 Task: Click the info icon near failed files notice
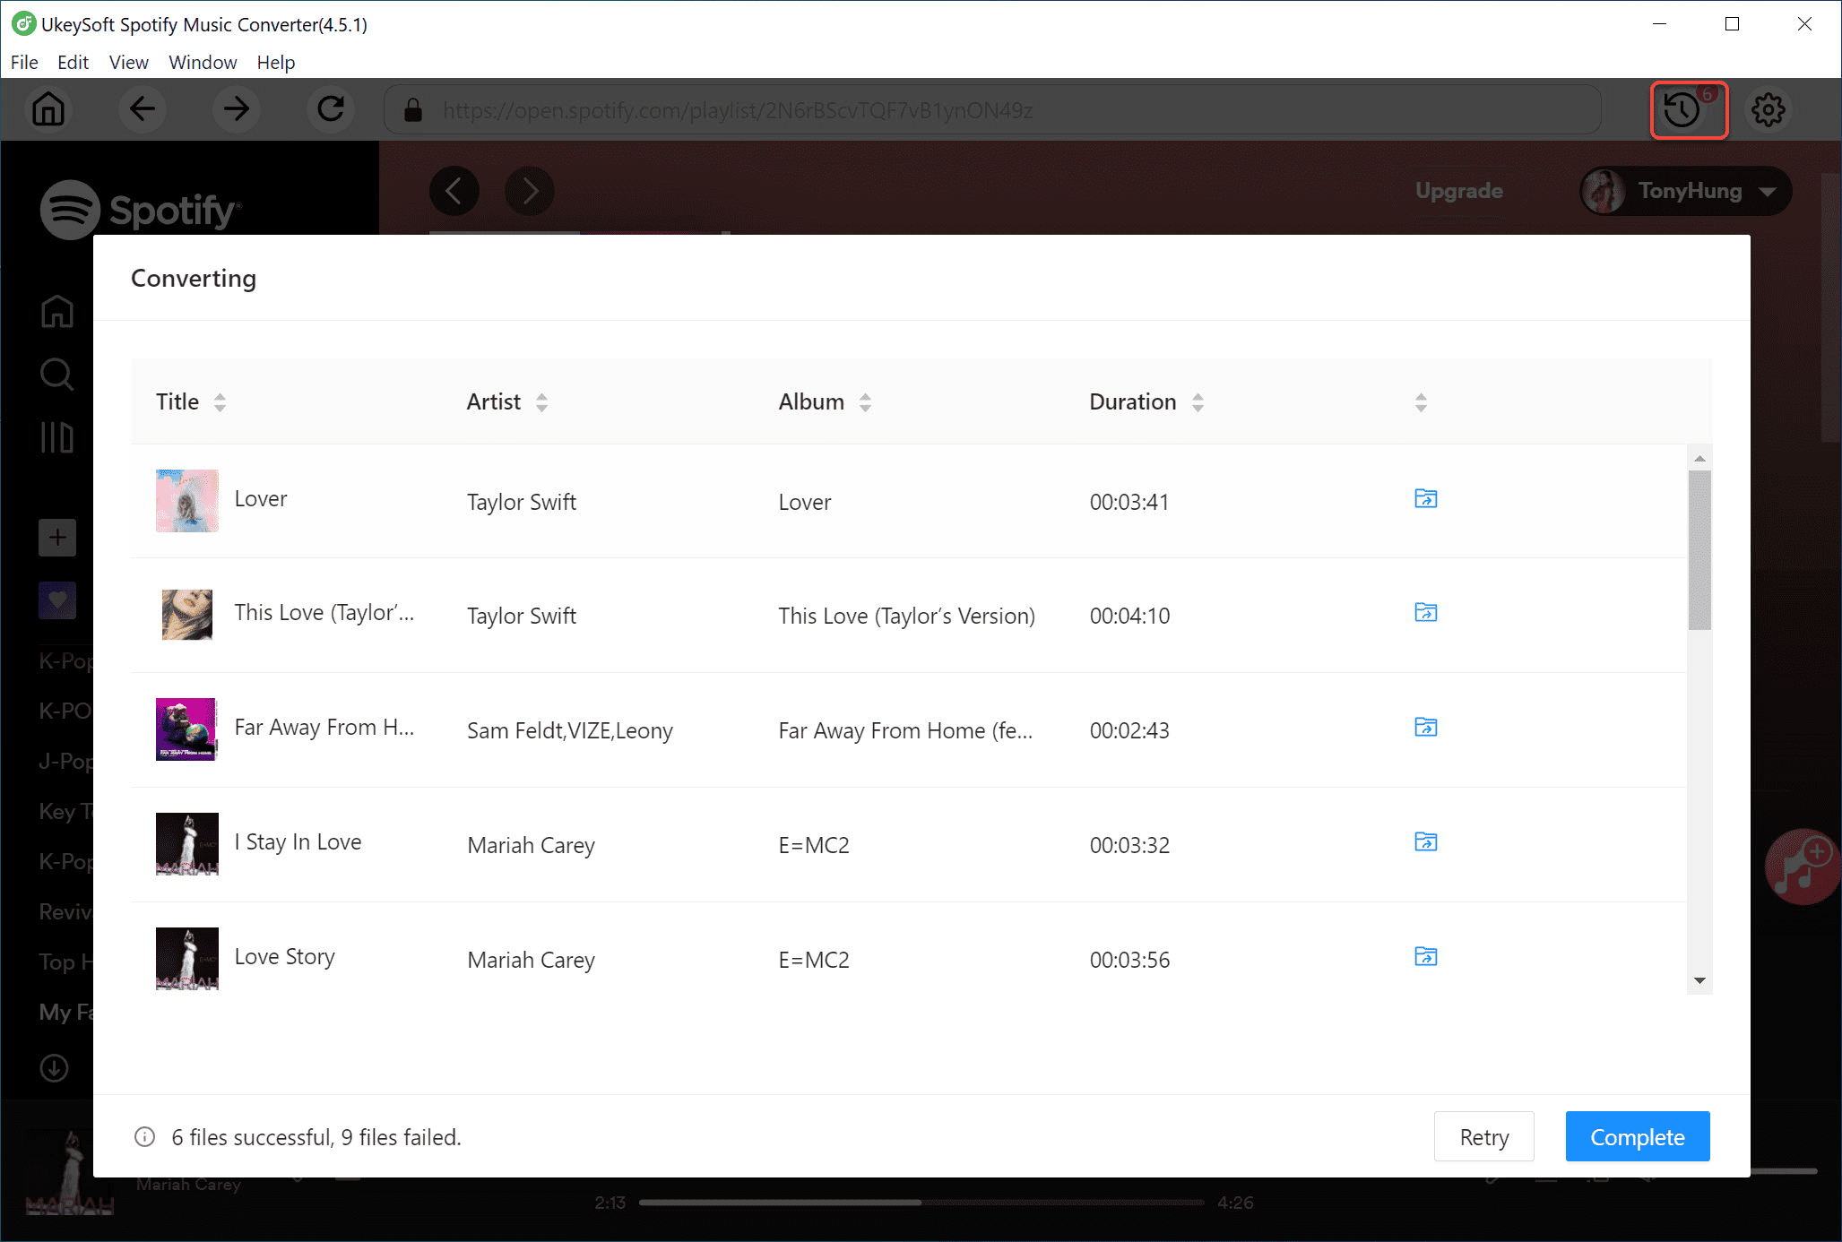[x=143, y=1136]
